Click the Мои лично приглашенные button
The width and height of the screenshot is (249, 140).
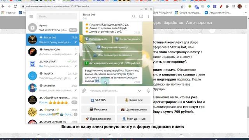coord(112,55)
